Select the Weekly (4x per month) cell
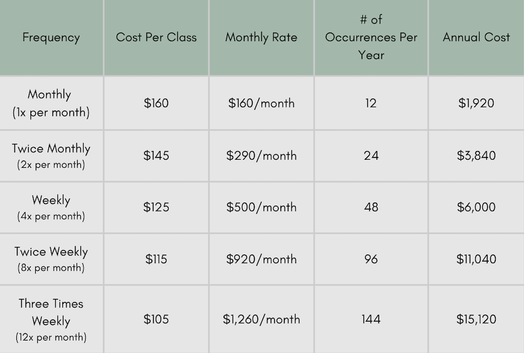Image resolution: width=524 pixels, height=353 pixels. pos(51,207)
